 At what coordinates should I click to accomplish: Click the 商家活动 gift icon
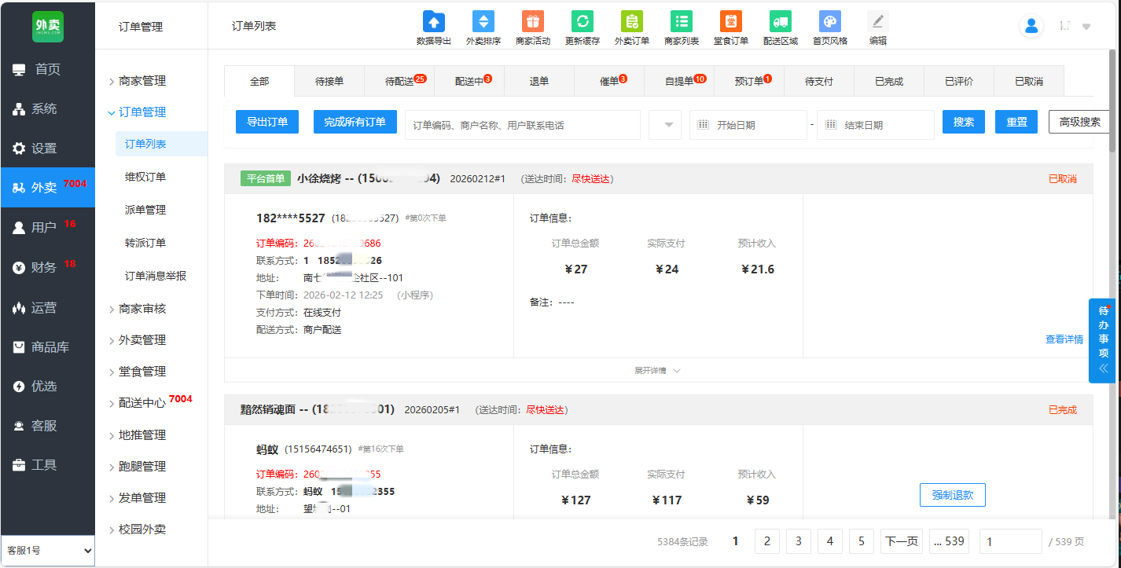[533, 22]
